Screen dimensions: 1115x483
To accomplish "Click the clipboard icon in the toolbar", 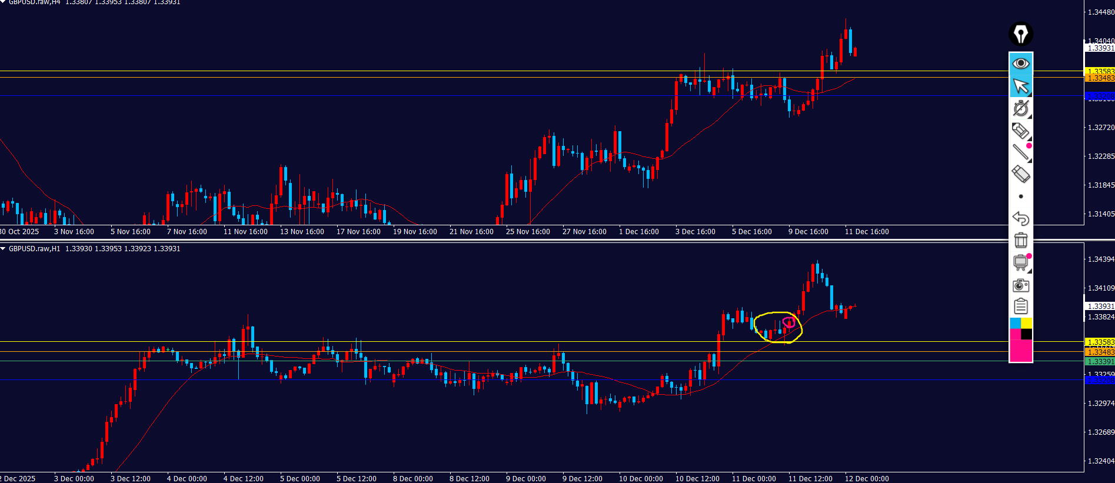I will [1020, 306].
